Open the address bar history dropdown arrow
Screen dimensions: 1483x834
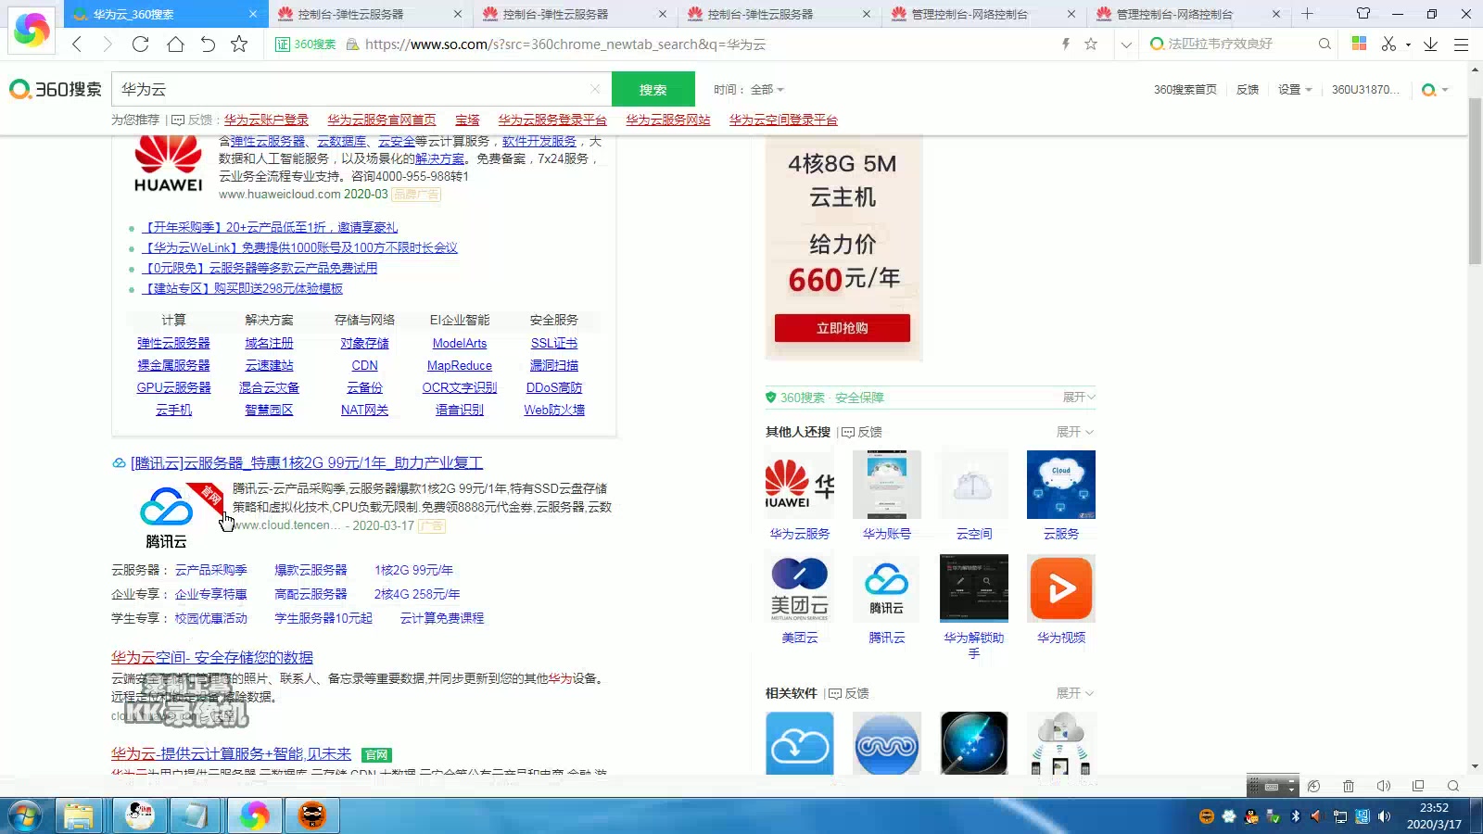point(1126,44)
